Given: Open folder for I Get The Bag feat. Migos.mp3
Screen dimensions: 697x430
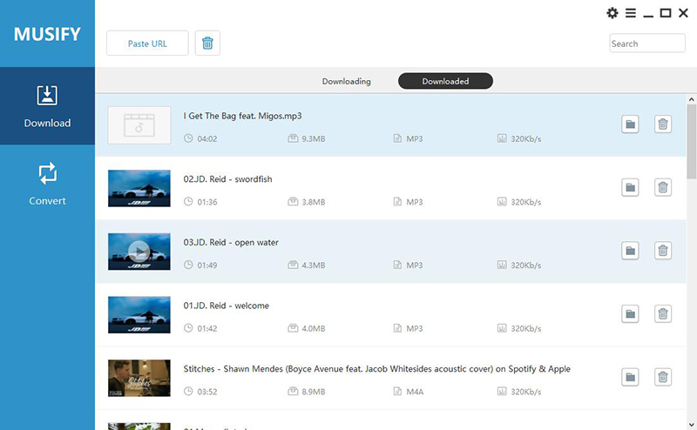Looking at the screenshot, I should [x=630, y=124].
